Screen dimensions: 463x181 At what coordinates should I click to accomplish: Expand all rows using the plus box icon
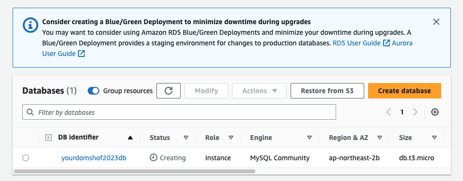[48, 138]
